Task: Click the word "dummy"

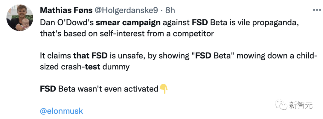Action: (116, 66)
